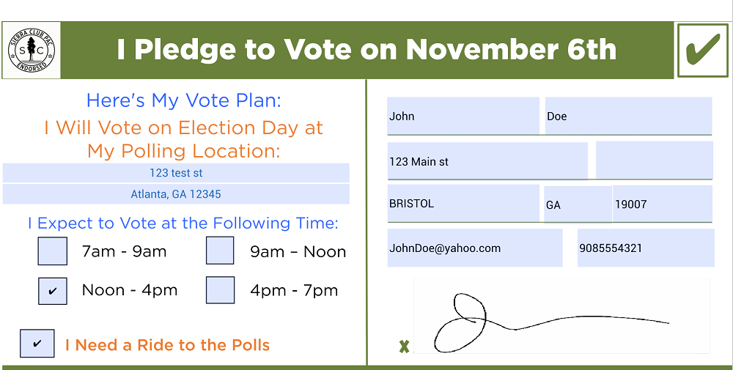Edit the Atlanta, GA 12345 polling field
The image size is (733, 370).
[176, 194]
